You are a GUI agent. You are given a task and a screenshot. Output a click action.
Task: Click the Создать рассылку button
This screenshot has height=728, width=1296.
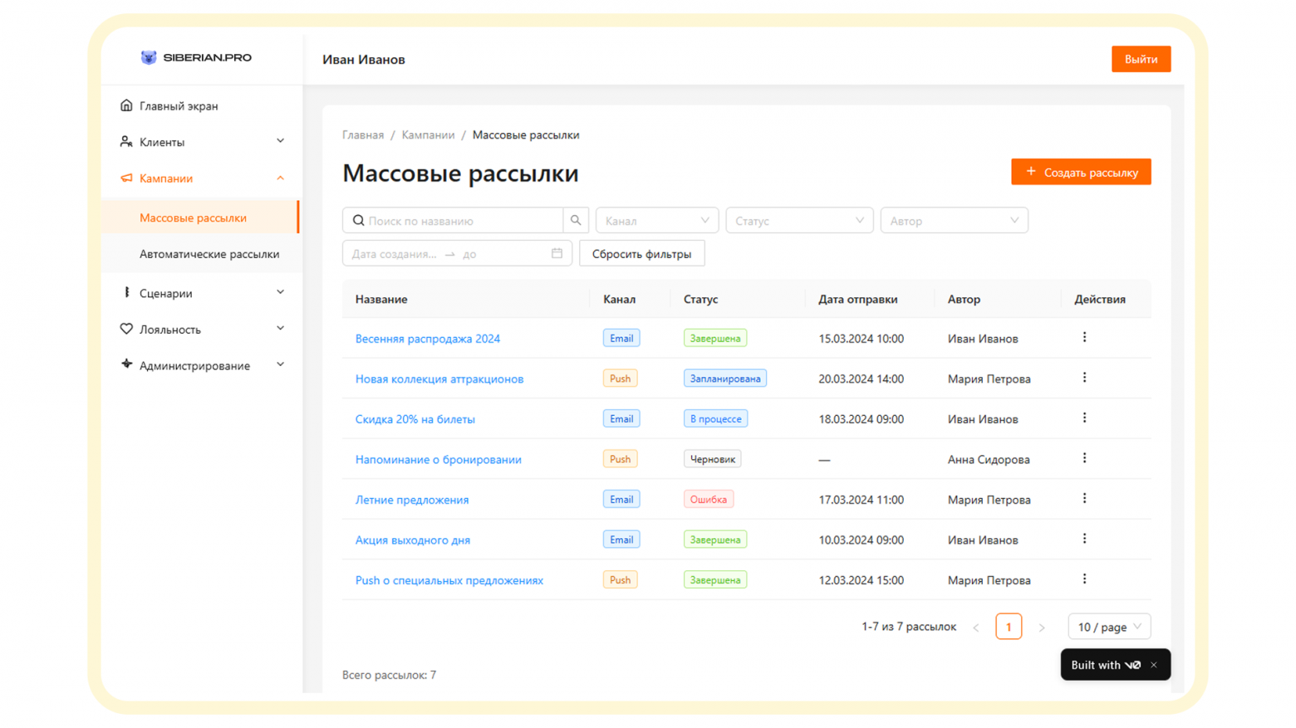(x=1080, y=172)
